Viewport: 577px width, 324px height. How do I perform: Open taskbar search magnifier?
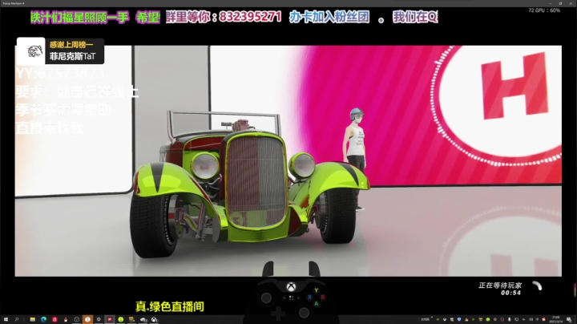[x=17, y=319]
